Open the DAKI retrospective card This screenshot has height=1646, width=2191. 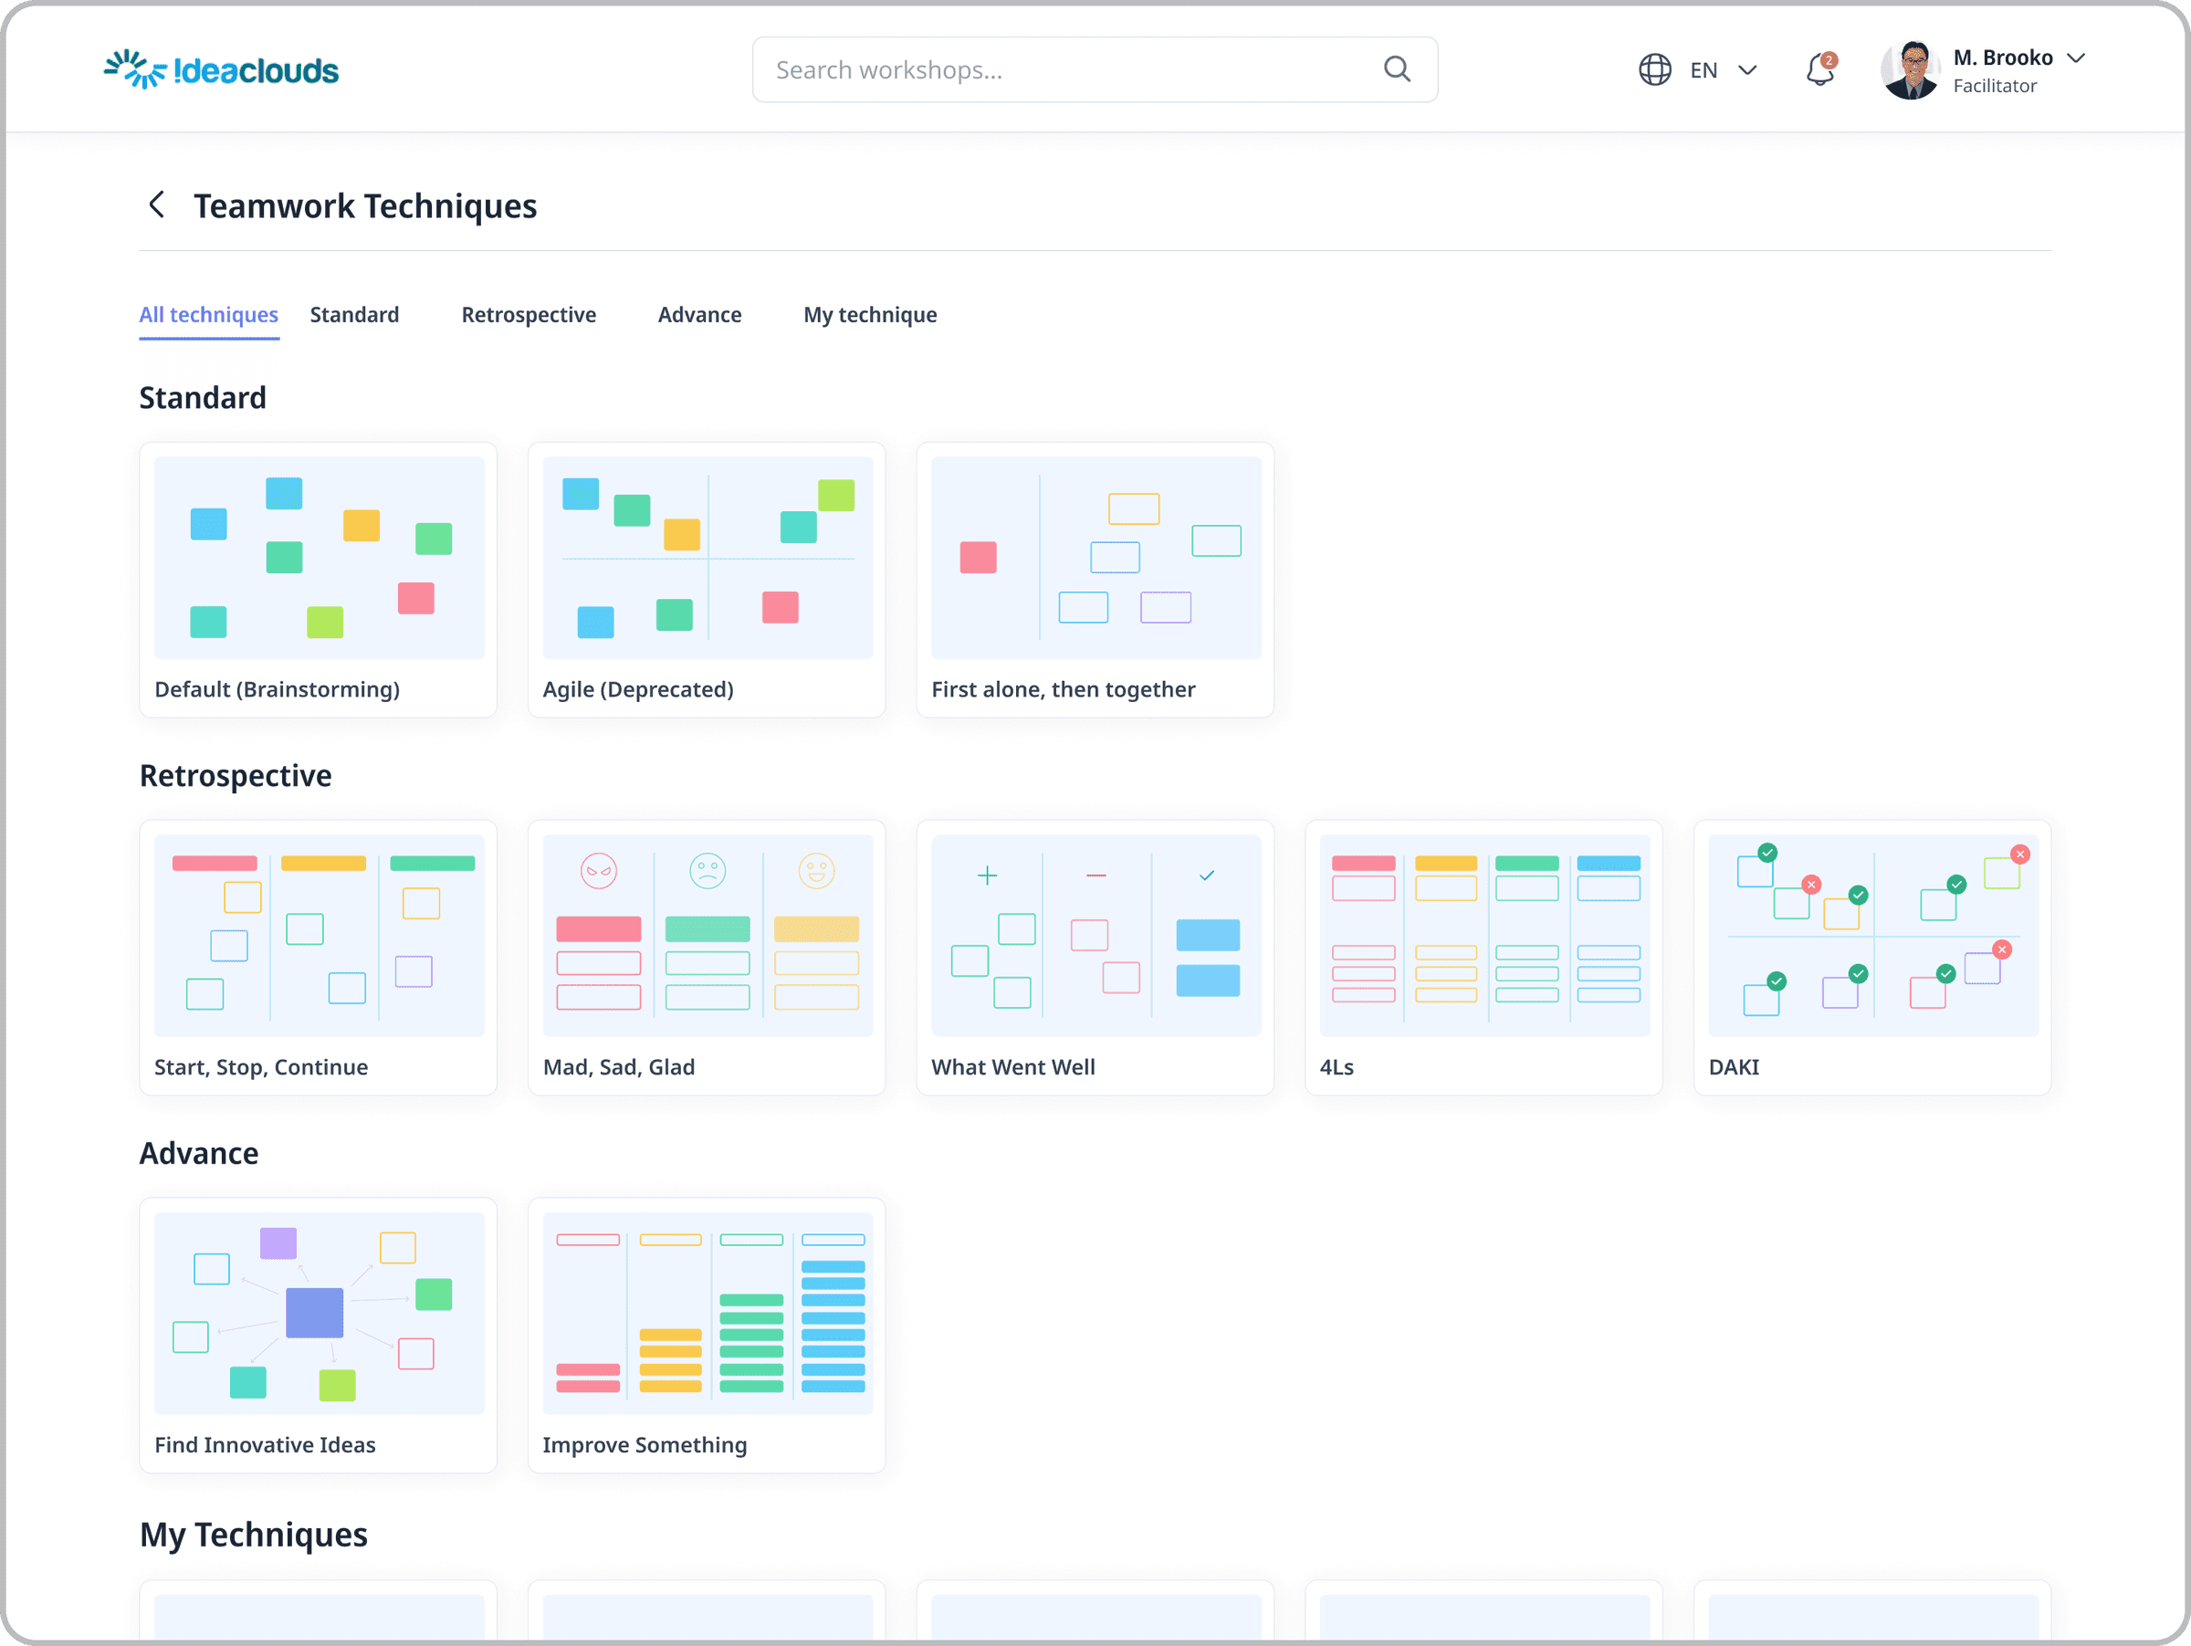(1872, 958)
